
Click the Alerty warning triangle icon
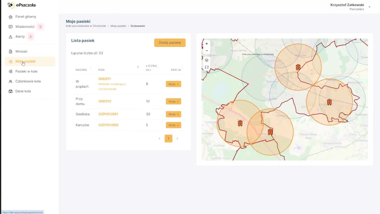click(x=10, y=37)
